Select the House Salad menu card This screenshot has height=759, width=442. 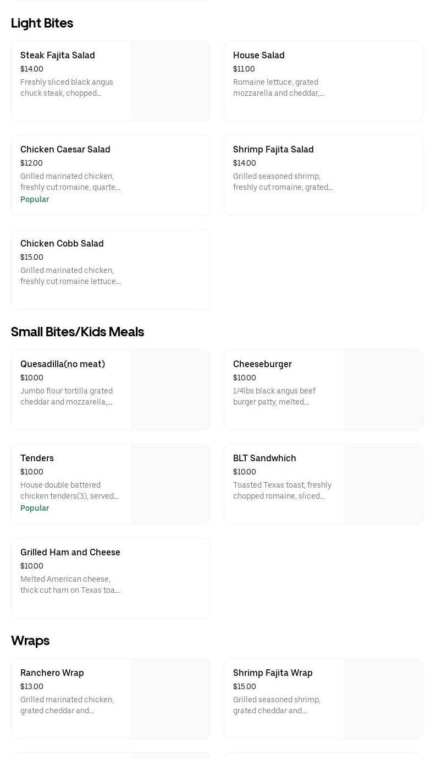point(323,81)
